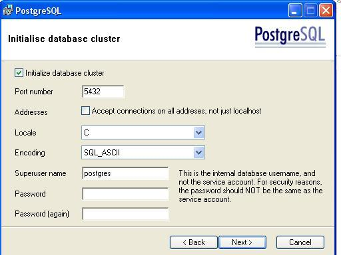The image size is (341, 255).
Task: Click the Locale label text
Action: click(x=25, y=133)
